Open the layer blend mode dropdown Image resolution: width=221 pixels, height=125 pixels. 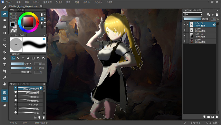click(193, 14)
